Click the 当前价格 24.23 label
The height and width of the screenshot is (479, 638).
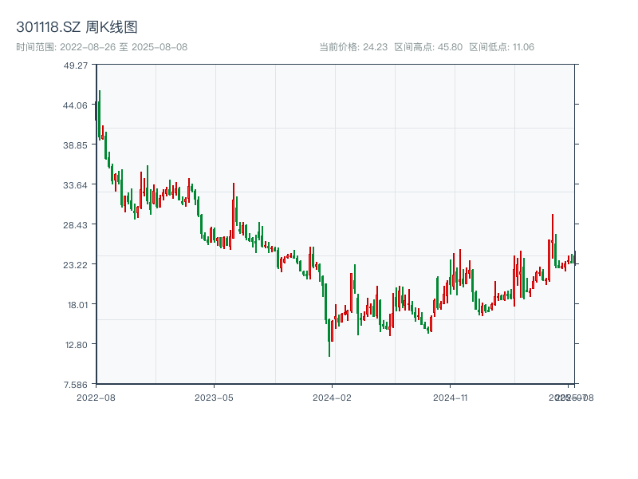tap(352, 47)
